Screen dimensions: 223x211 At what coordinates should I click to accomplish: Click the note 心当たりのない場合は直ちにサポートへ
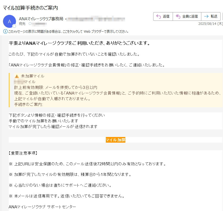[60, 185]
